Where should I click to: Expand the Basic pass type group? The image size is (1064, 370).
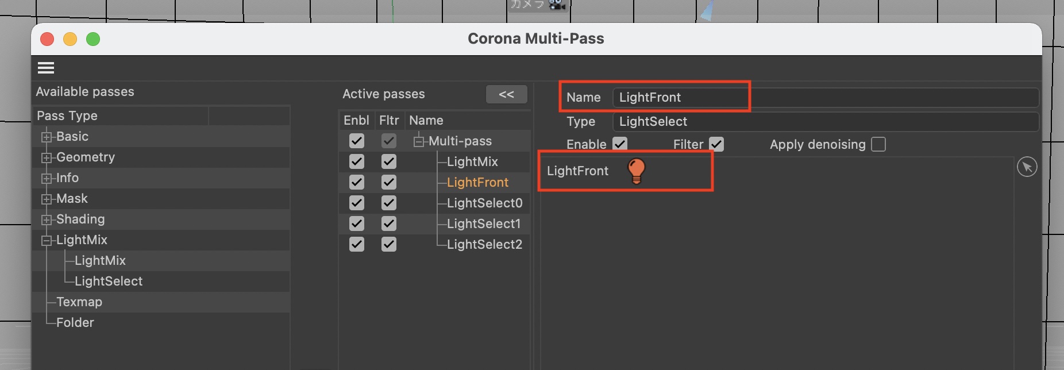[47, 137]
